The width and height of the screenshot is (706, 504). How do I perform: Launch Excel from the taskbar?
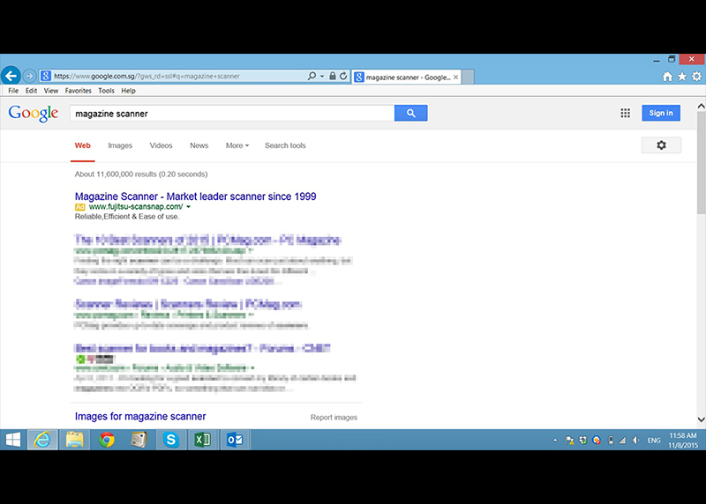[202, 439]
